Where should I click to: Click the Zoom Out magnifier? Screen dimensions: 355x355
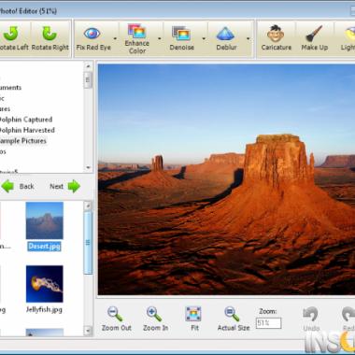coord(116,319)
